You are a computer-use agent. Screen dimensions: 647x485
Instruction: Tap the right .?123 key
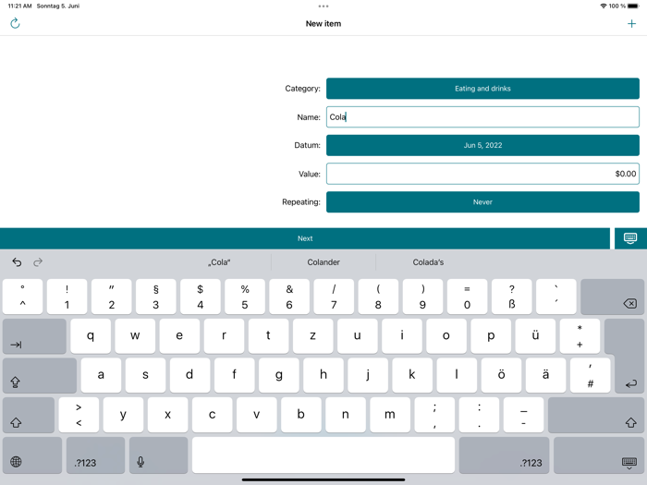(x=504, y=455)
